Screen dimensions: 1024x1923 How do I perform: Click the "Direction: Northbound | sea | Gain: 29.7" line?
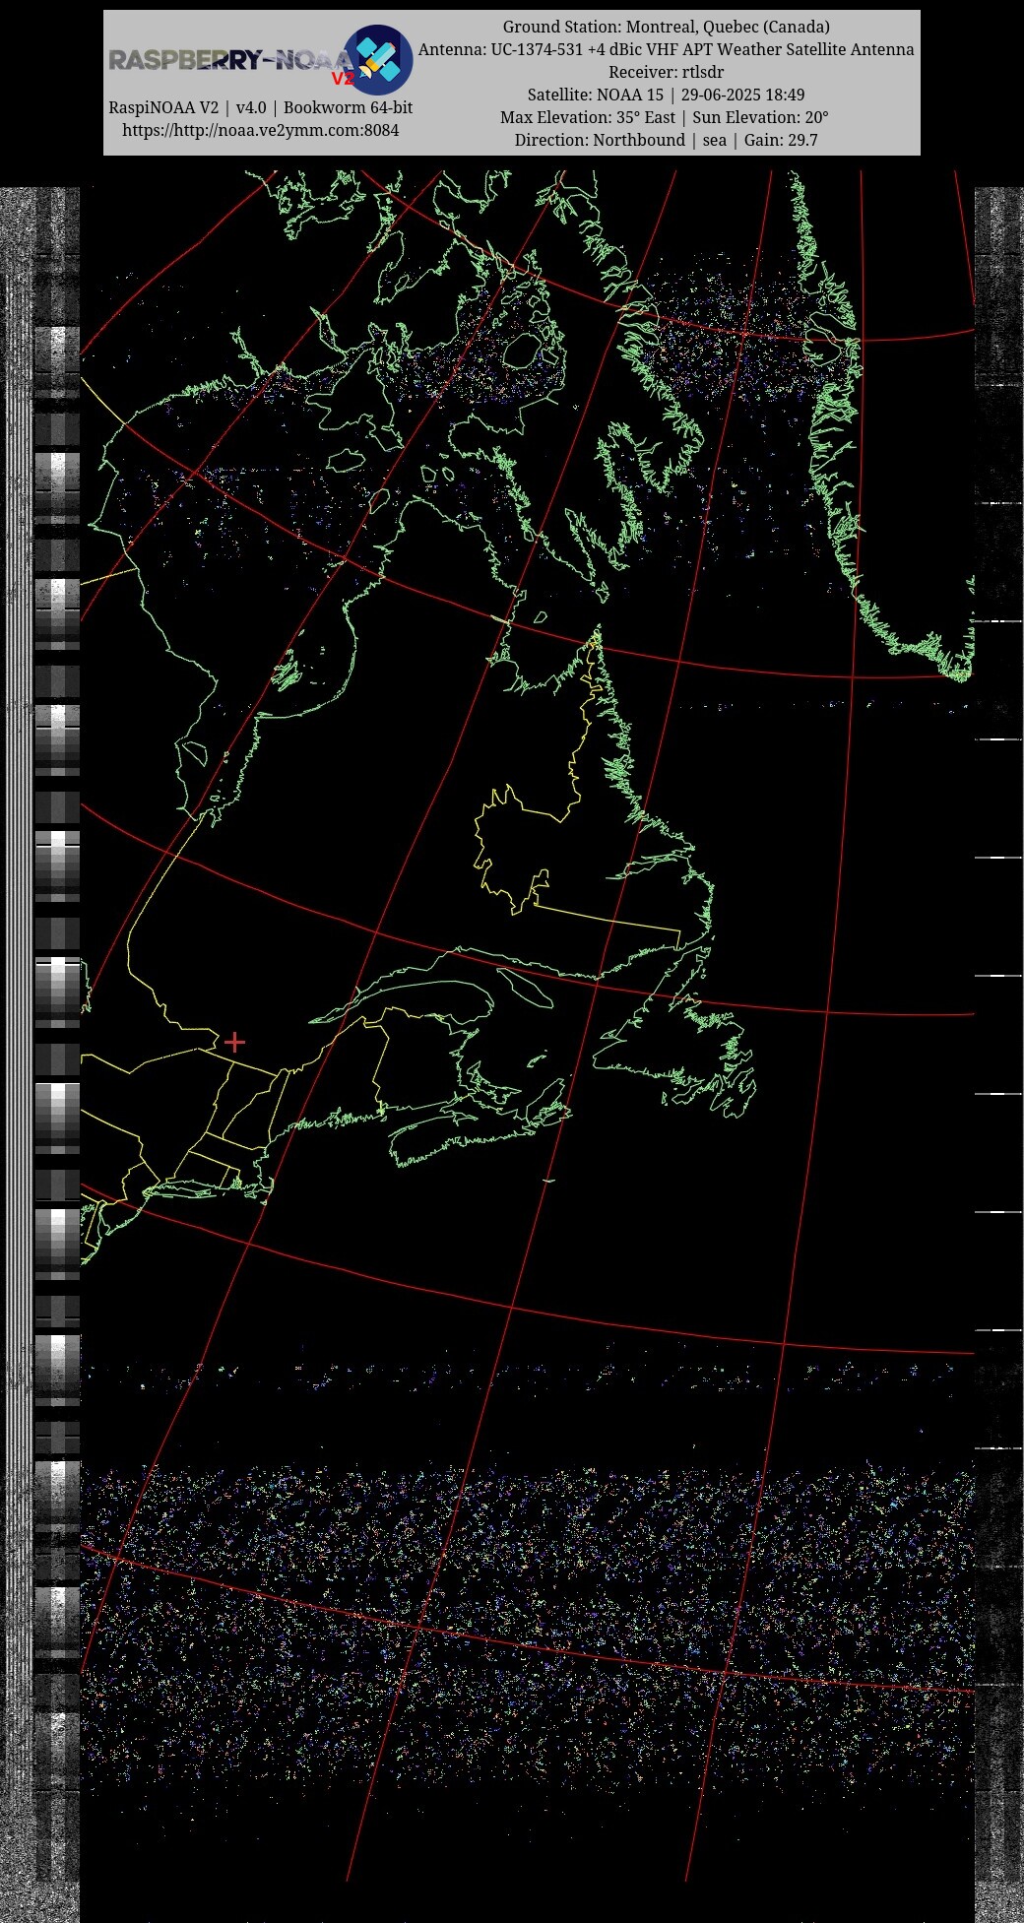click(666, 140)
